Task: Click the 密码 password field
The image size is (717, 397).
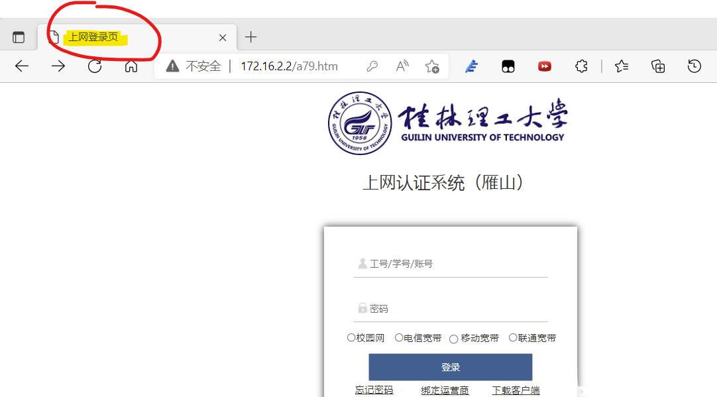Action: coord(451,309)
